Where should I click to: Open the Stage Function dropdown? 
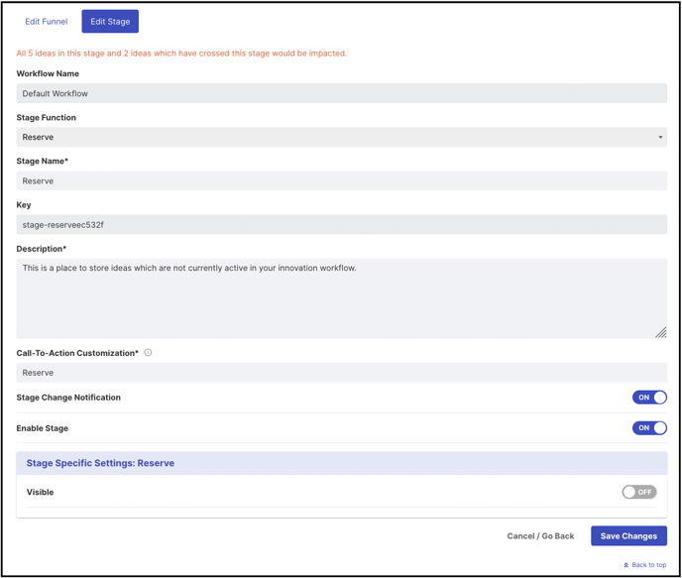tap(341, 137)
